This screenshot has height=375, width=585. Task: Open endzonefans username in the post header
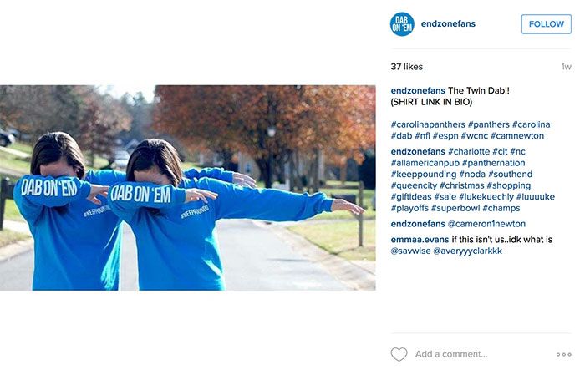pyautogui.click(x=448, y=24)
